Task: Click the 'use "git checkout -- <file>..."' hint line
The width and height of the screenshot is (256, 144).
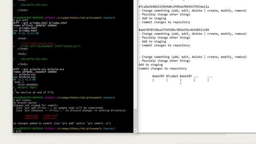Action: pyautogui.click(x=71, y=110)
